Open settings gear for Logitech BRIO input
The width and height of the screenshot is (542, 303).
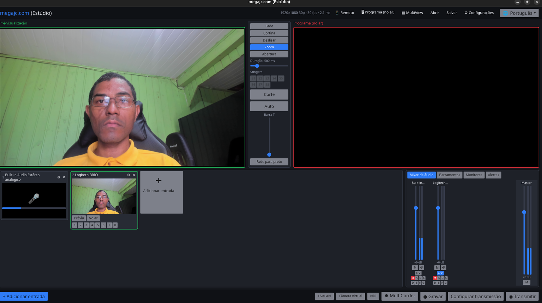[128, 175]
